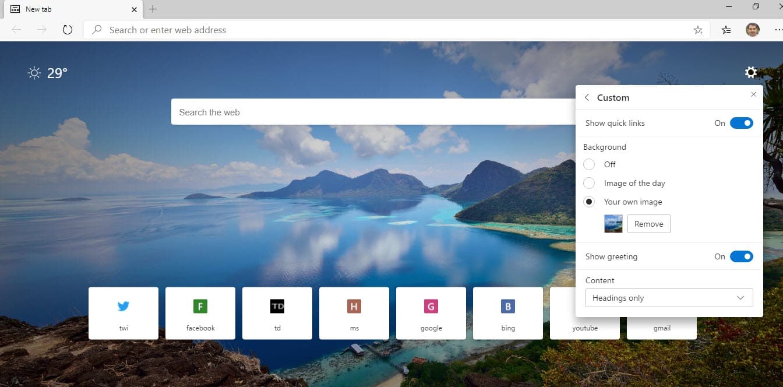Toggle Show quick links switch
The image size is (783, 387).
pos(741,123)
